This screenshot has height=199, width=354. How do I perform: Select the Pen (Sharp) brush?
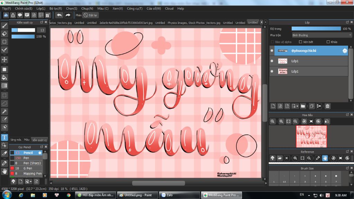pos(26,163)
